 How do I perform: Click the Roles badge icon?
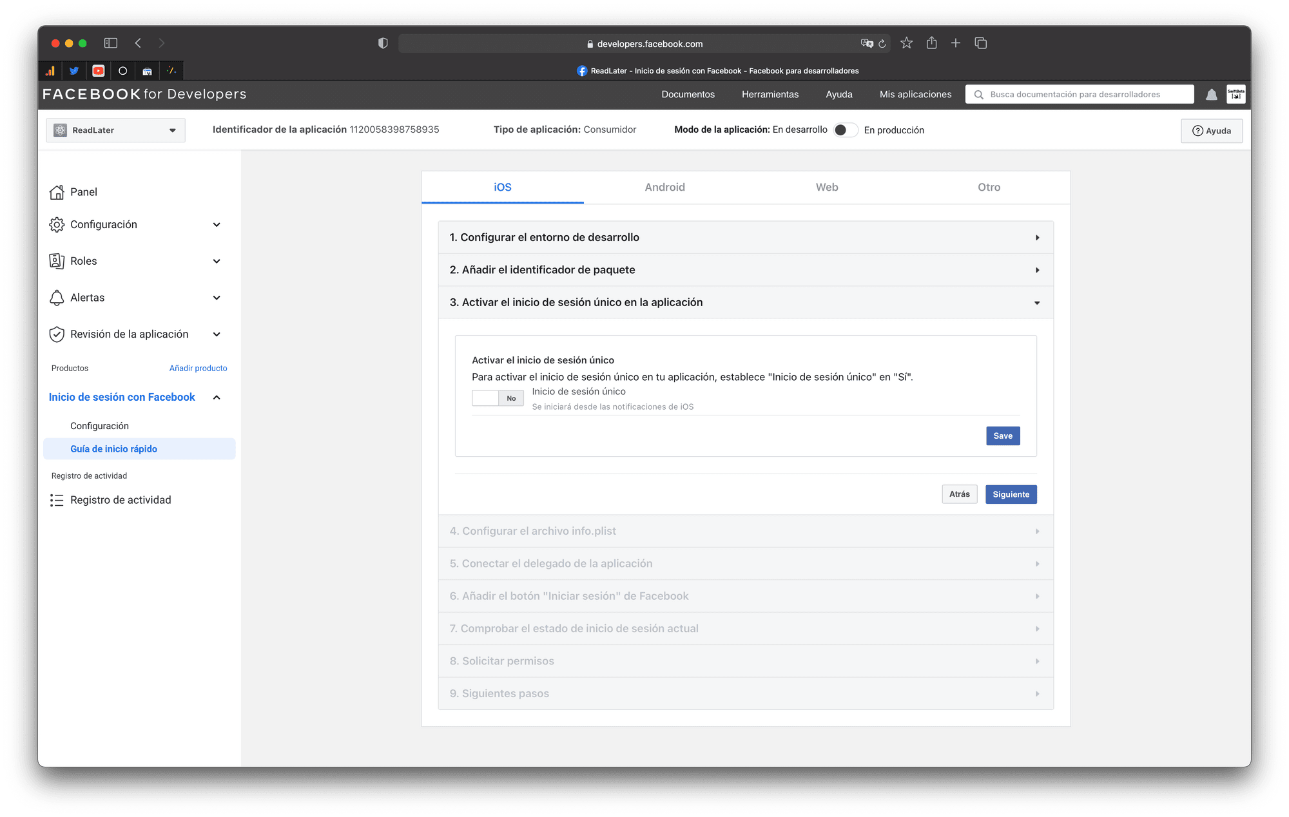57,261
